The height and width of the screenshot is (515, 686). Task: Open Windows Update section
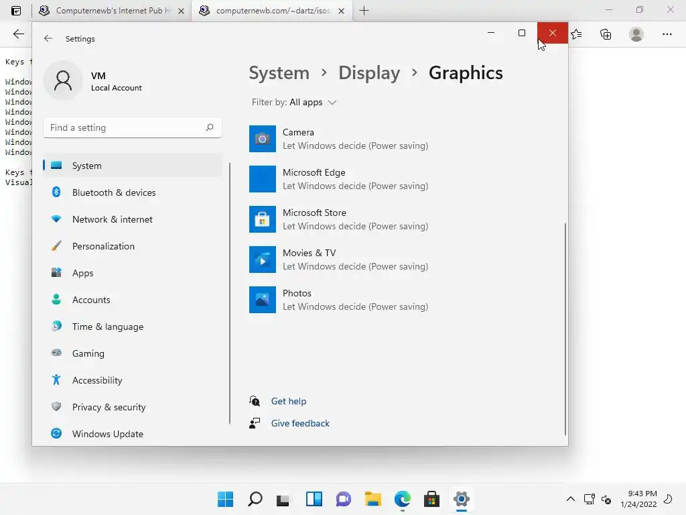pyautogui.click(x=133, y=434)
